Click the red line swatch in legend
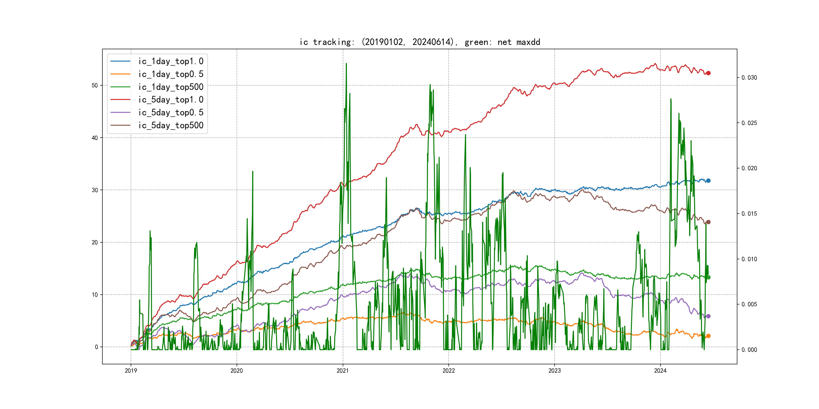This screenshot has height=409, width=819. [121, 100]
